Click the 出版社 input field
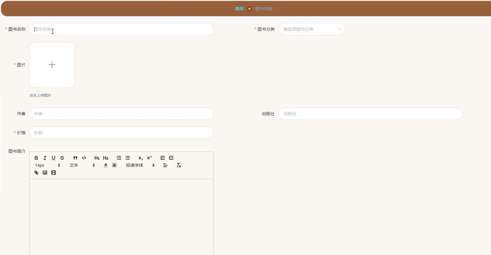 (371, 114)
